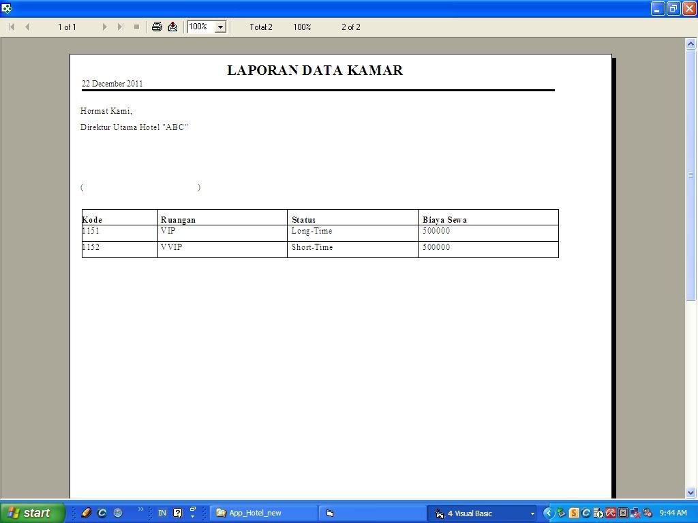This screenshot has height=523, width=698.
Task: Open the zoom level dropdown arrow
Action: [220, 27]
